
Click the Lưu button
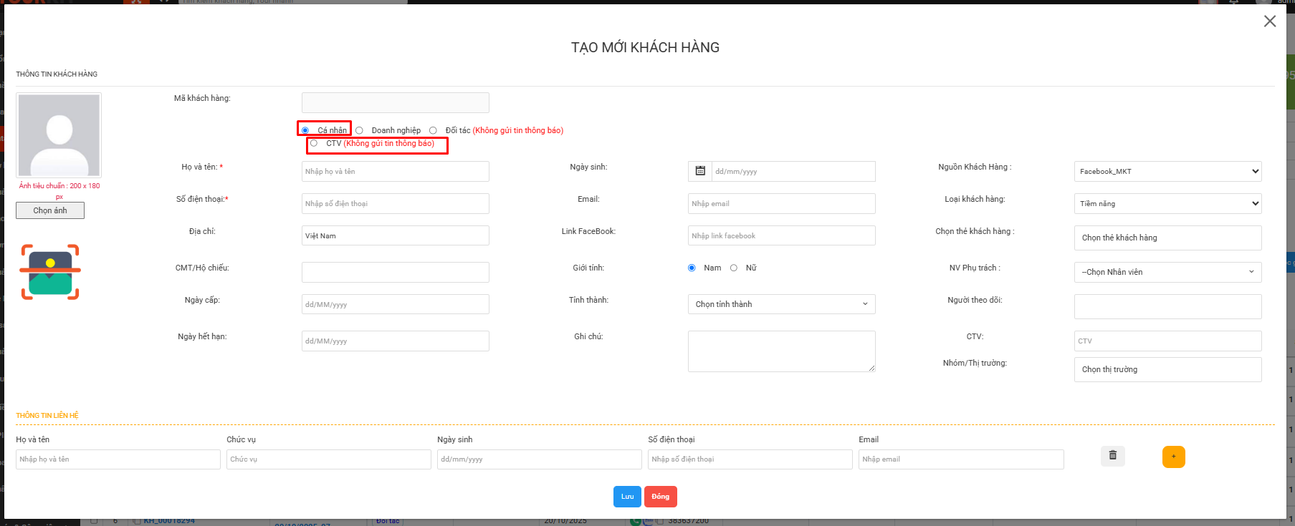pyautogui.click(x=627, y=497)
